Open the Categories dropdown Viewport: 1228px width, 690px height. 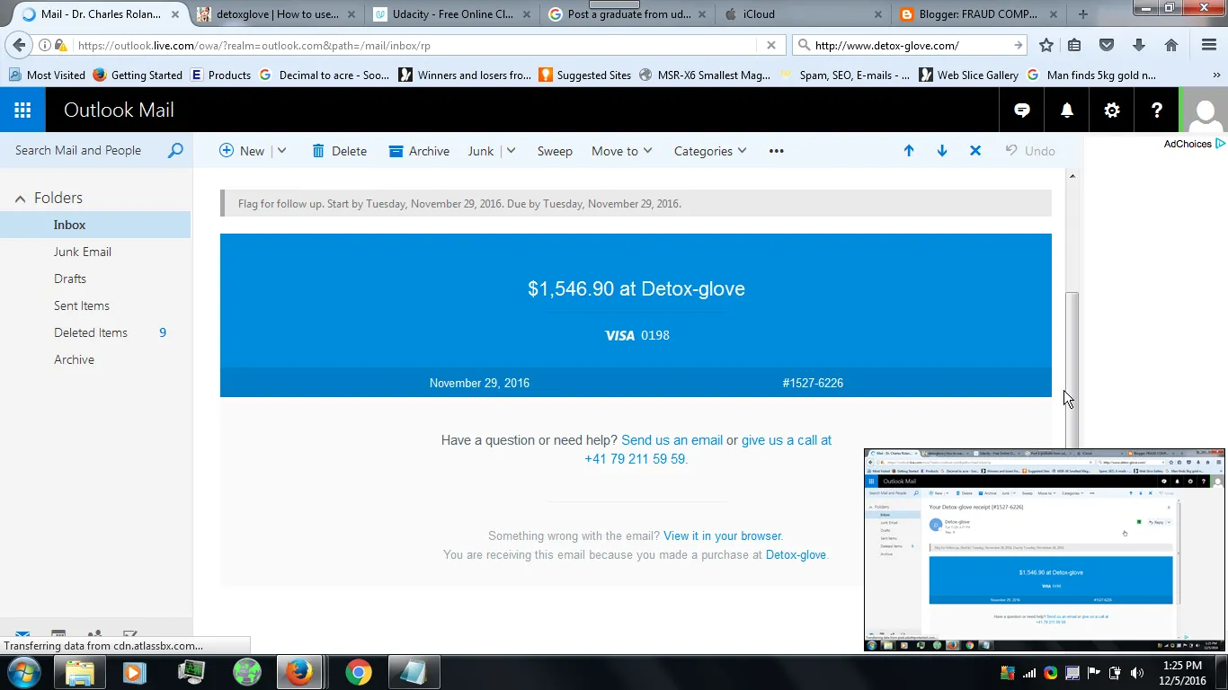point(710,151)
